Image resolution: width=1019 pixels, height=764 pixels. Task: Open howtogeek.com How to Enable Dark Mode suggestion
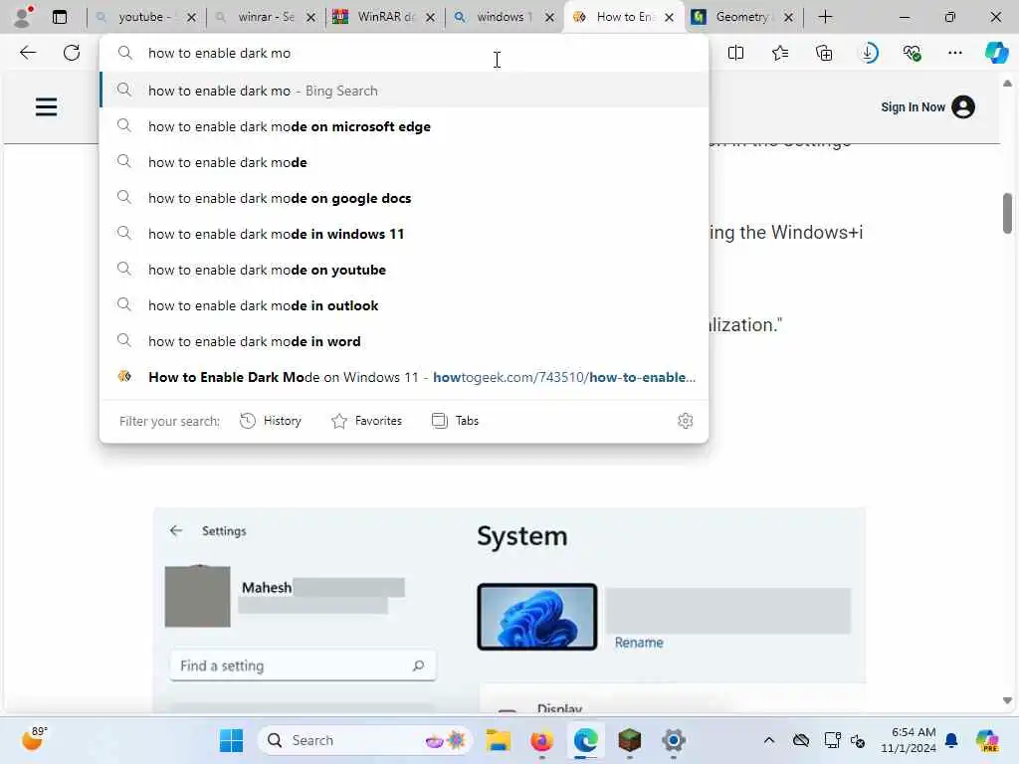404,377
